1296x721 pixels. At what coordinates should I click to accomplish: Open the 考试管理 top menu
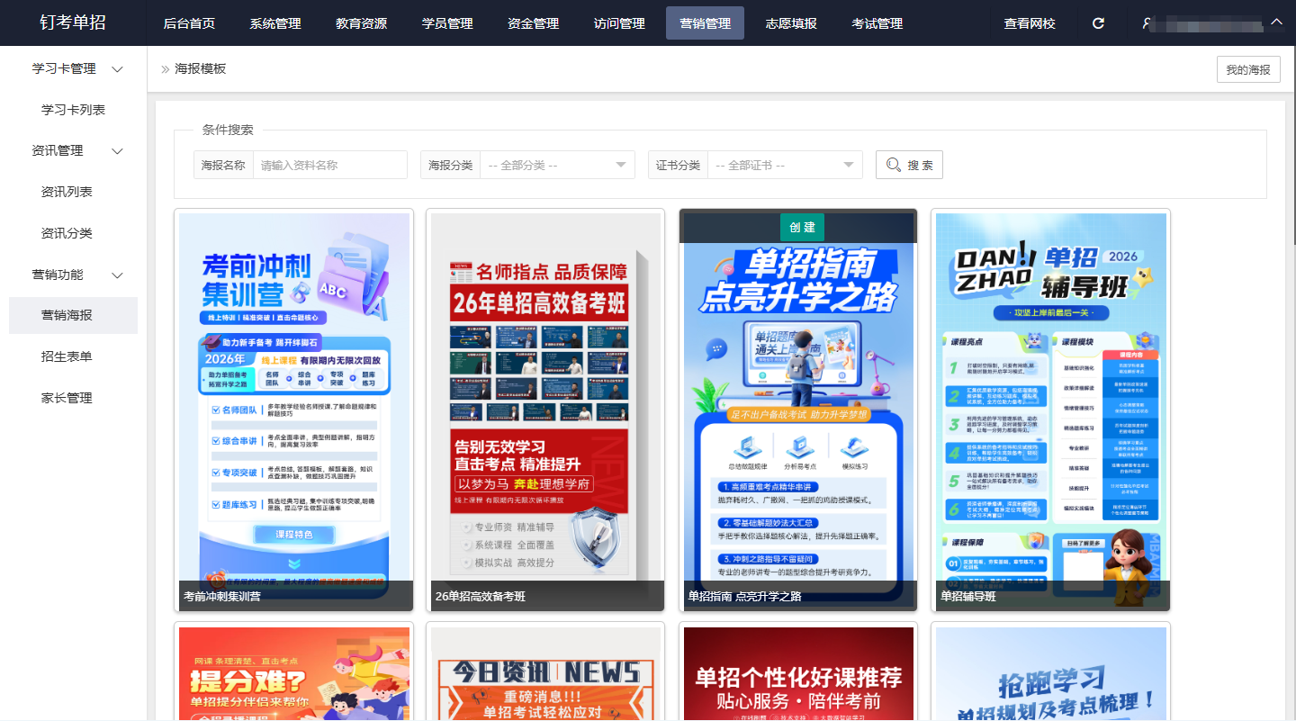(877, 23)
